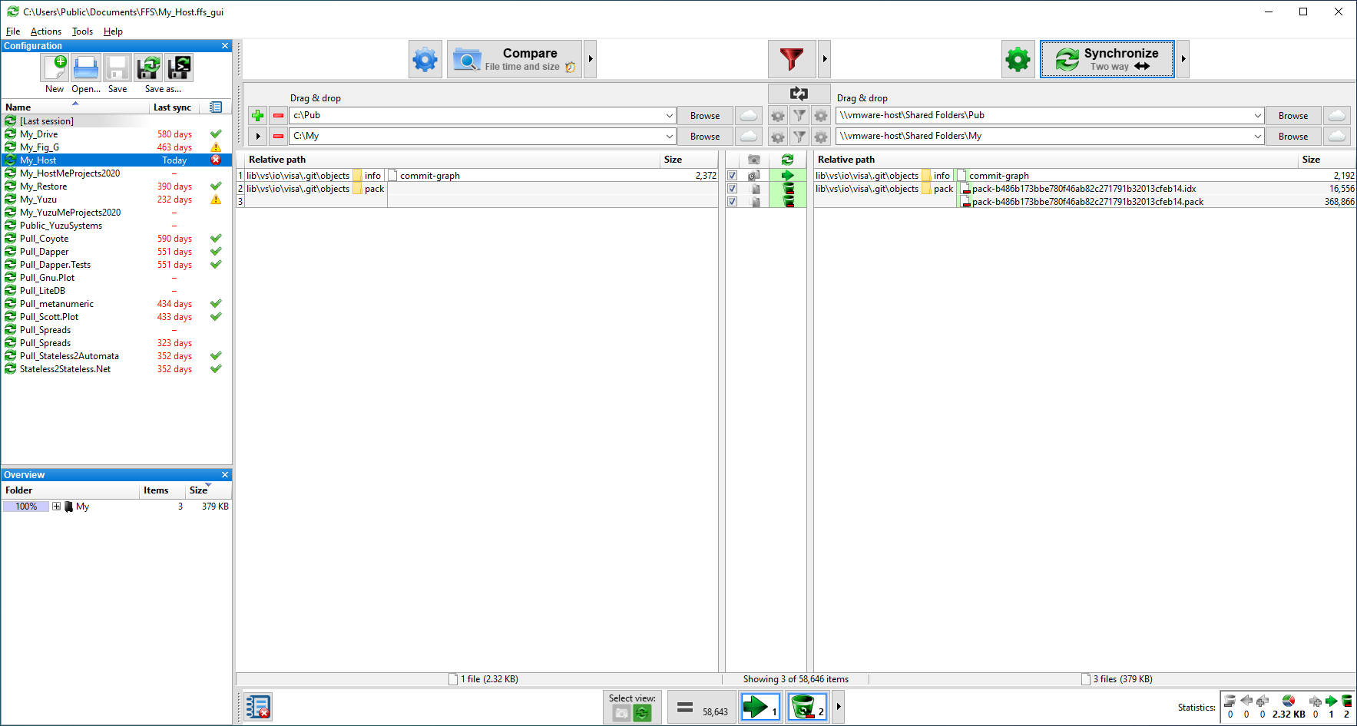Close the Overview panel

coord(225,475)
